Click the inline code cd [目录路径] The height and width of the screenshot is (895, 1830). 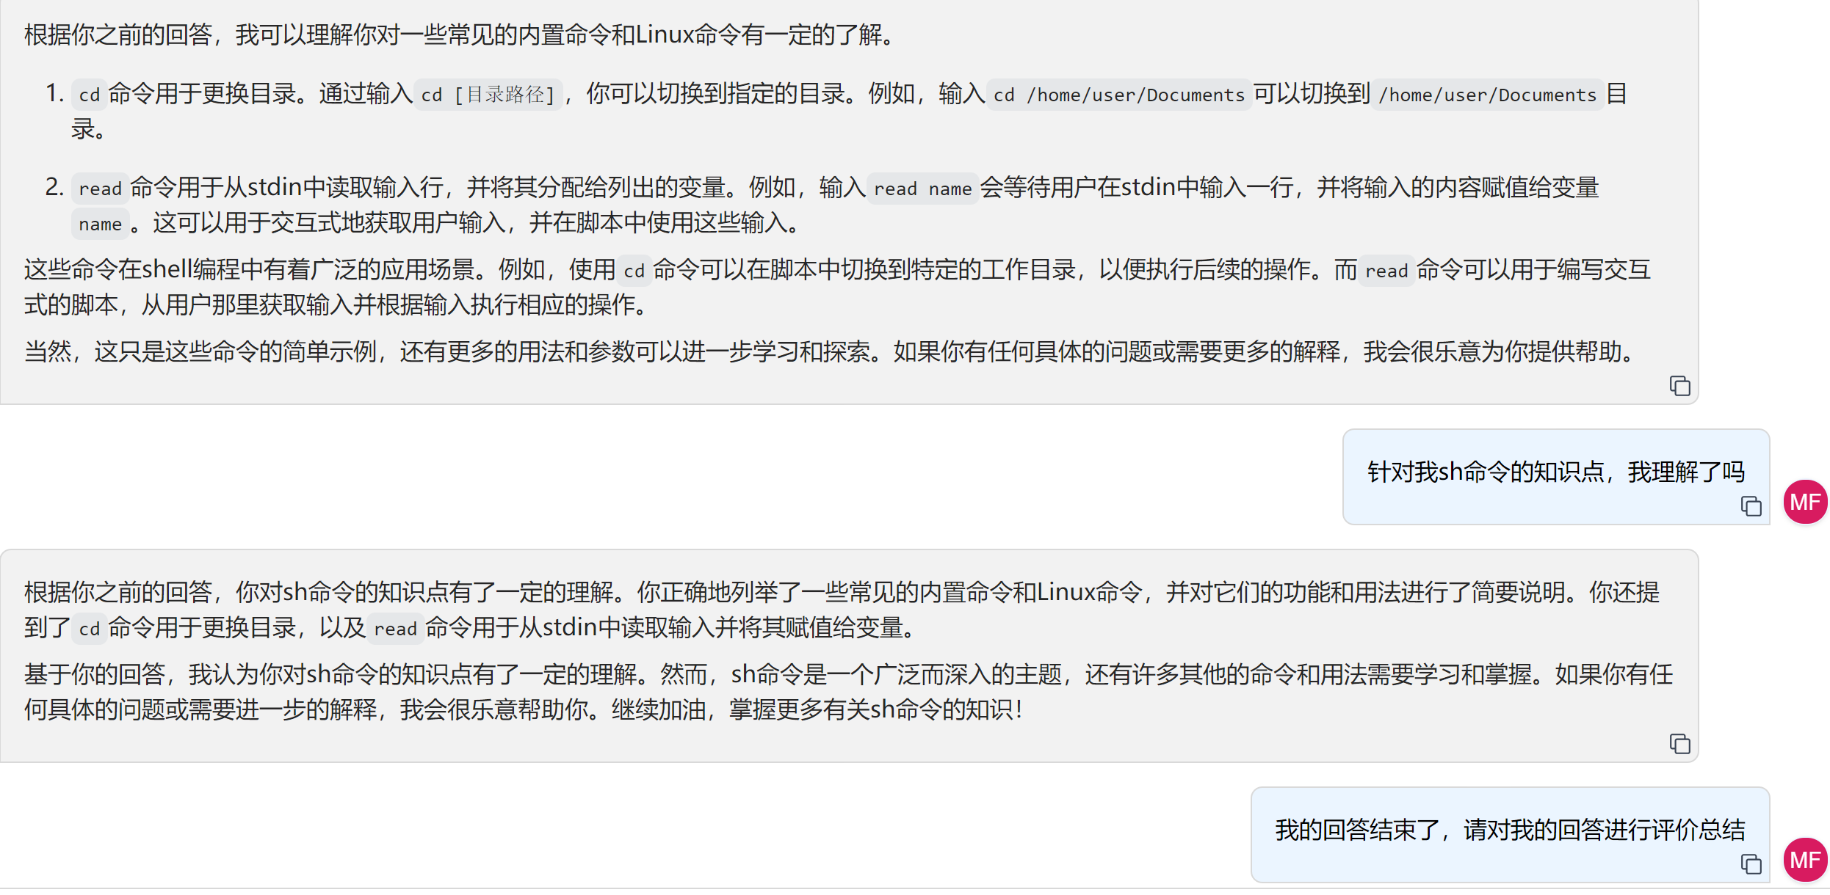[x=488, y=95]
